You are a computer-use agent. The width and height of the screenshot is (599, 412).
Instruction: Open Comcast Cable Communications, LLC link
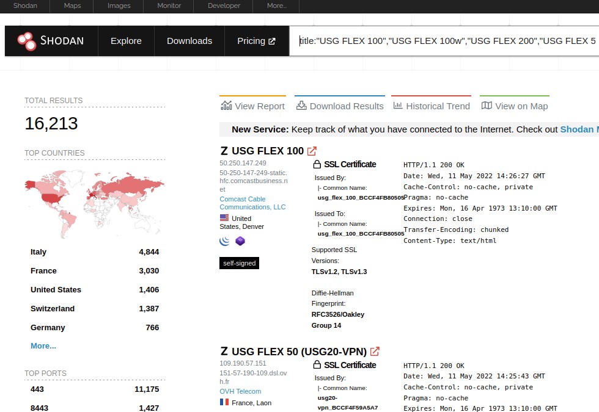point(252,203)
